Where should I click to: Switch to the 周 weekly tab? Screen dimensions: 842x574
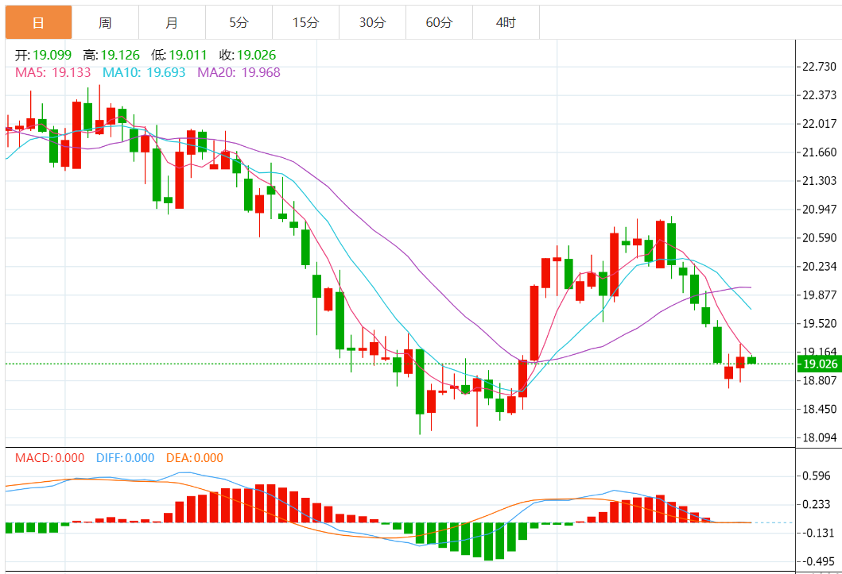(105, 22)
